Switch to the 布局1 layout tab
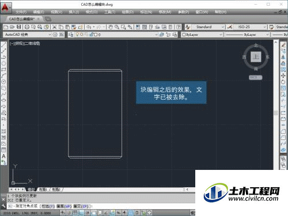The image size is (288, 216). pyautogui.click(x=43, y=190)
